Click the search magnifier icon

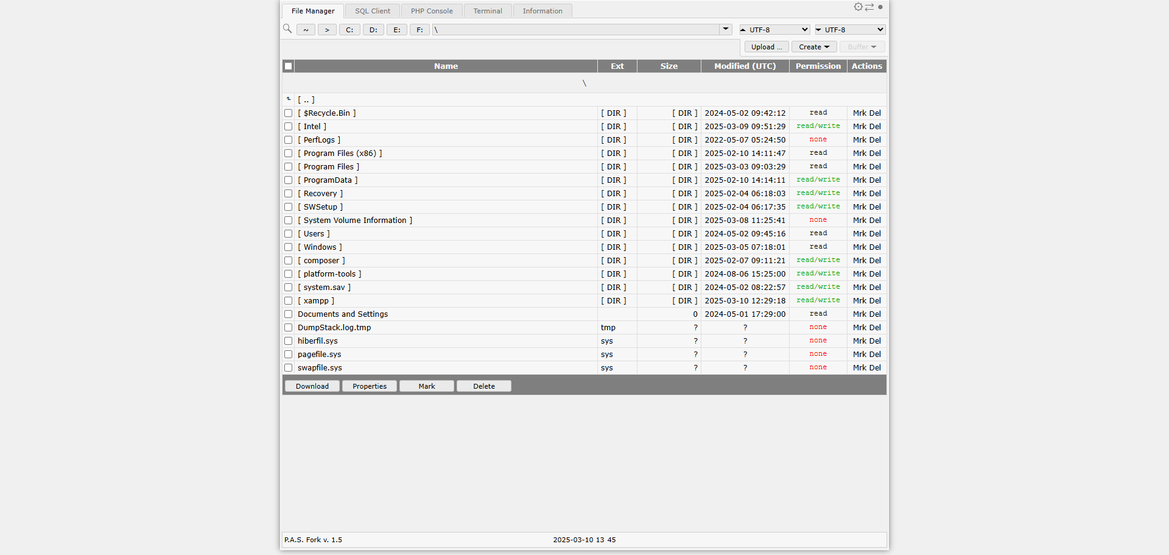[x=287, y=29]
